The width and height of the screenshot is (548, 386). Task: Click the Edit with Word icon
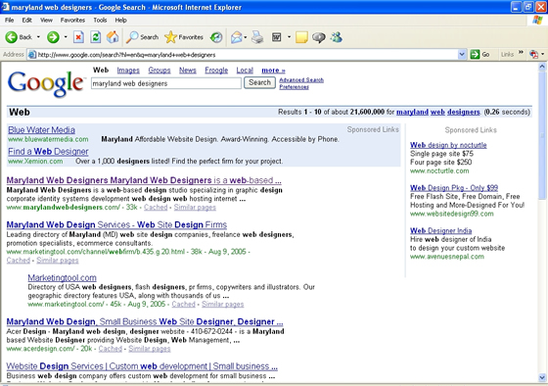[x=276, y=37]
